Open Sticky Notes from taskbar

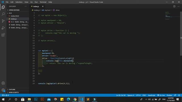pyautogui.click(x=62, y=99)
